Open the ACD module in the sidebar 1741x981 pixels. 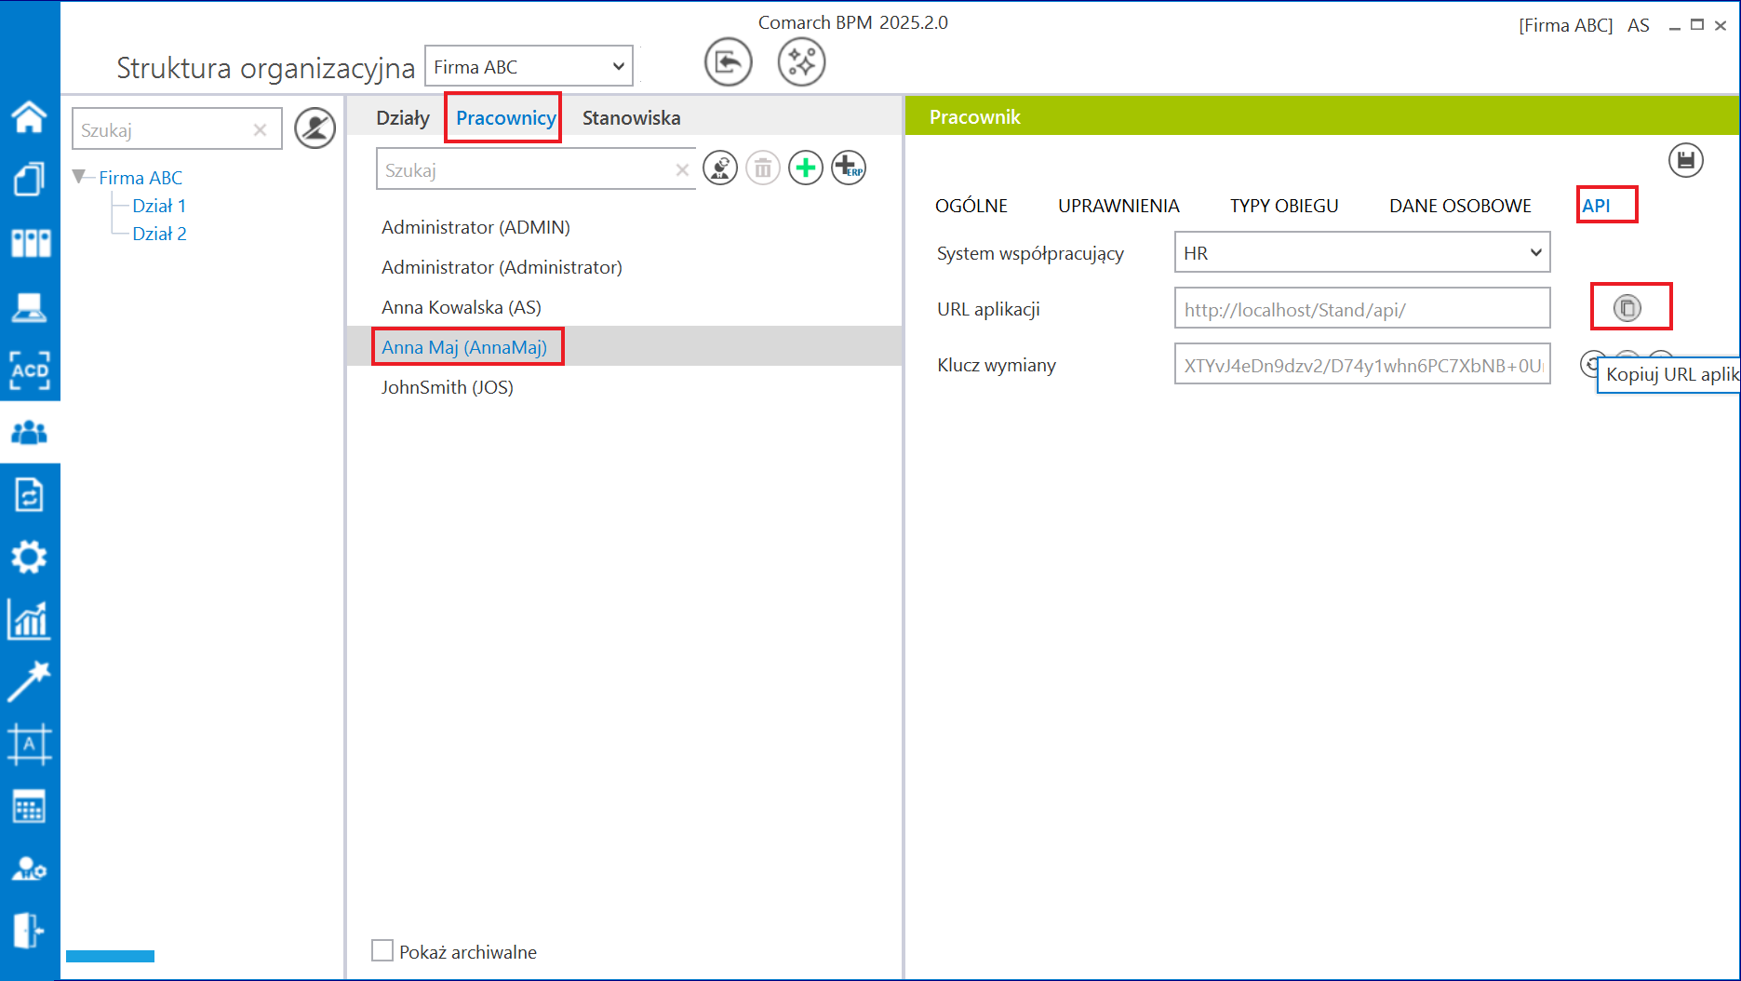(x=30, y=370)
